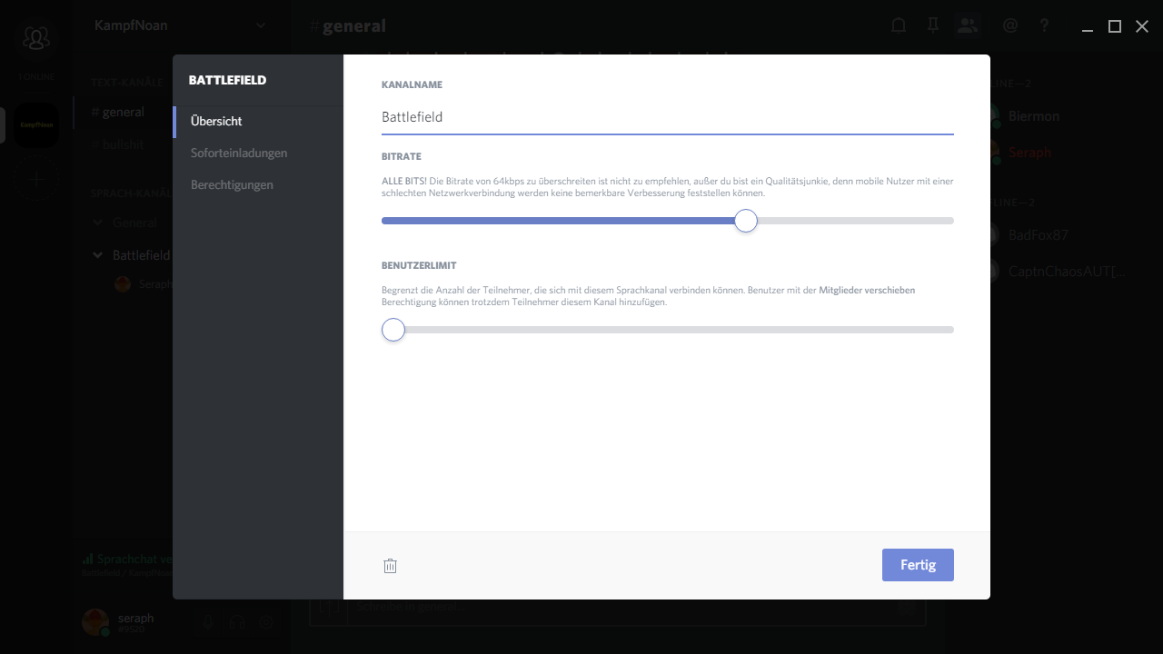
Task: Maximize the Discord window
Action: 1115,27
